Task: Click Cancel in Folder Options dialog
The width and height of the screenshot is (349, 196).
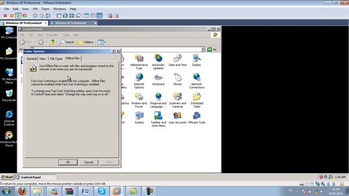Action: (x=88, y=162)
